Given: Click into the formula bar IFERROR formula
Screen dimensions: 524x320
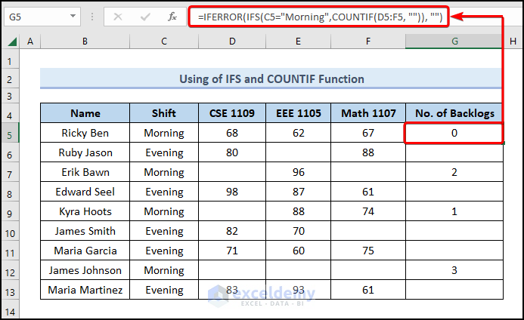Looking at the screenshot, I should pyautogui.click(x=318, y=17).
